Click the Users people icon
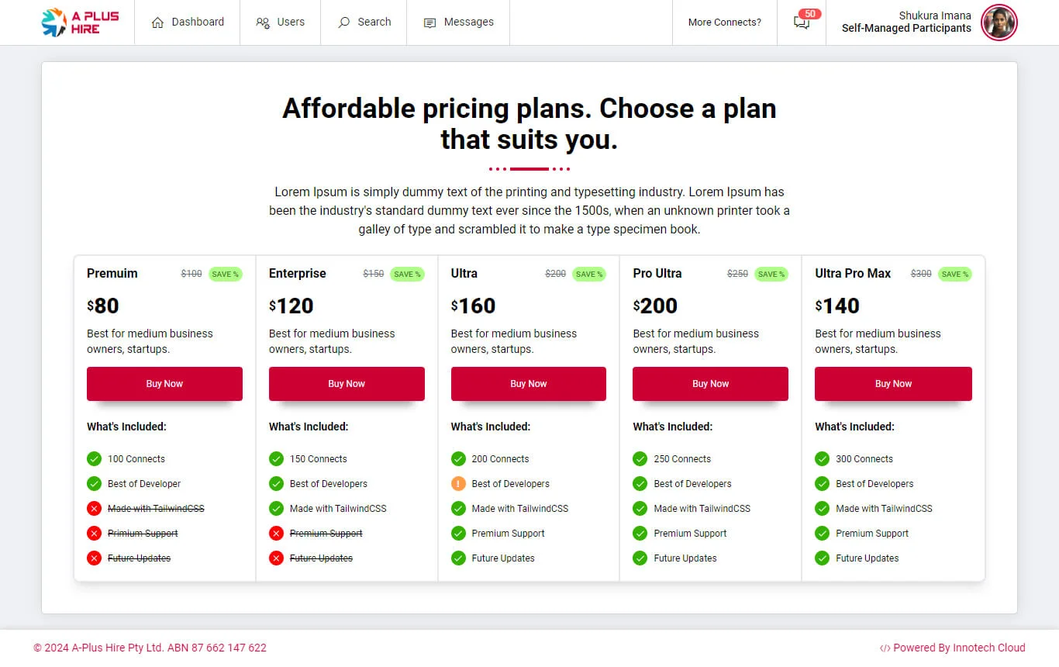 263,22
